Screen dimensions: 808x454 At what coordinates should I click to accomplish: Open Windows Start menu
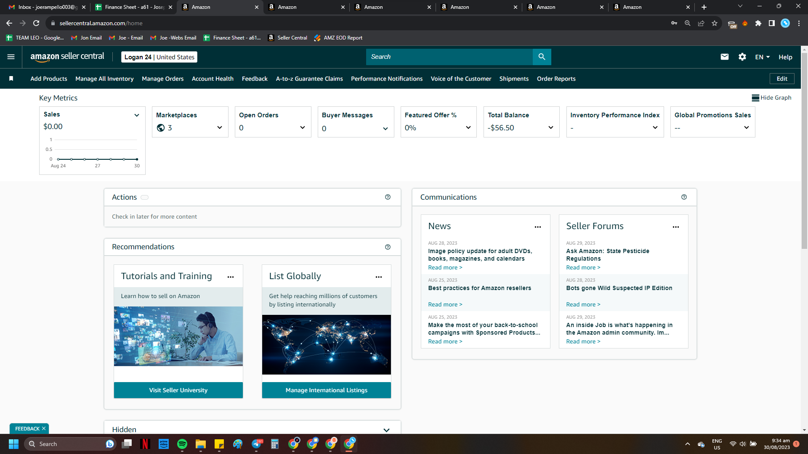point(13,444)
